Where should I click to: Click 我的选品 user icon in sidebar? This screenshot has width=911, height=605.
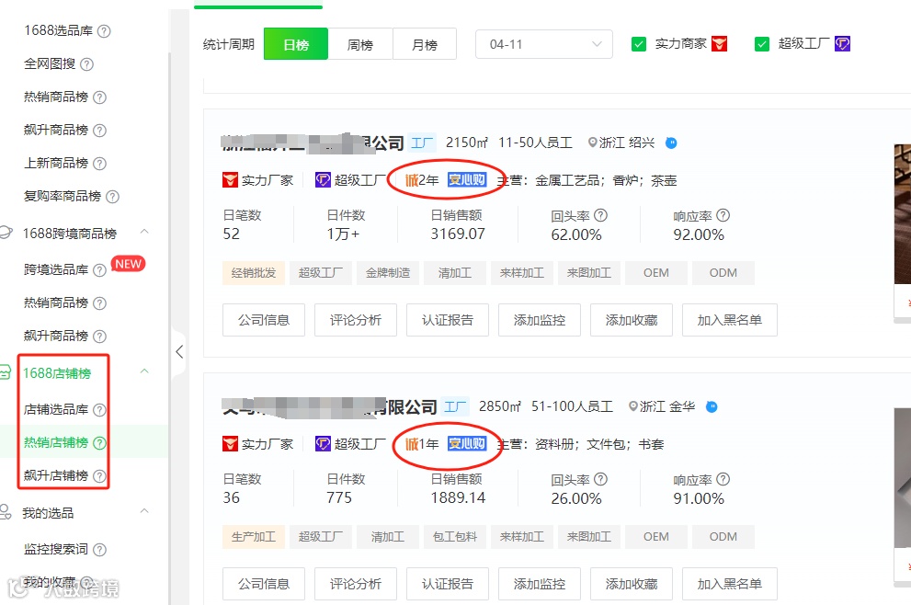pos(6,512)
